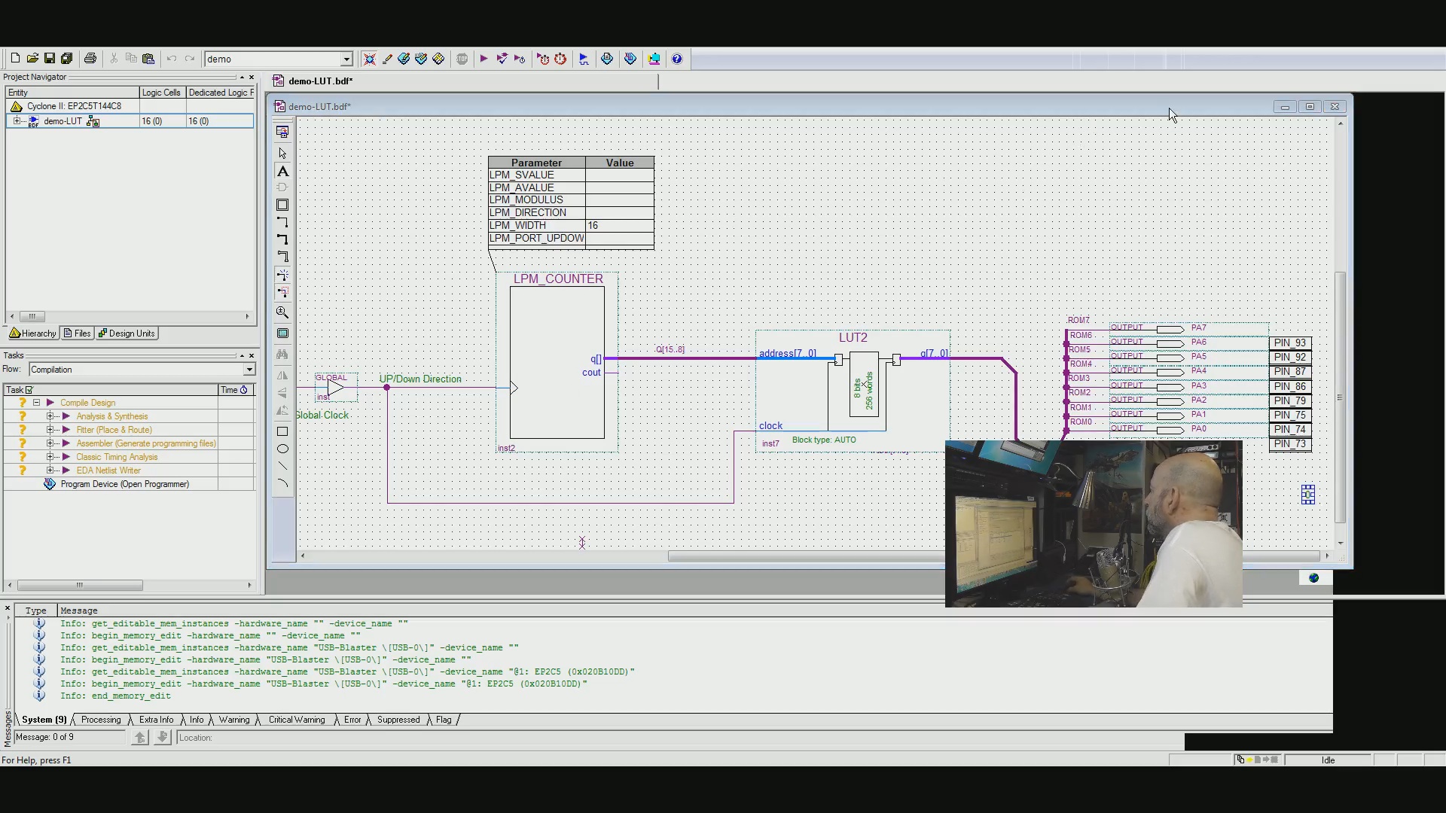This screenshot has height=813, width=1446.
Task: Select the Text tool in schematic toolbar
Action: [x=282, y=172]
